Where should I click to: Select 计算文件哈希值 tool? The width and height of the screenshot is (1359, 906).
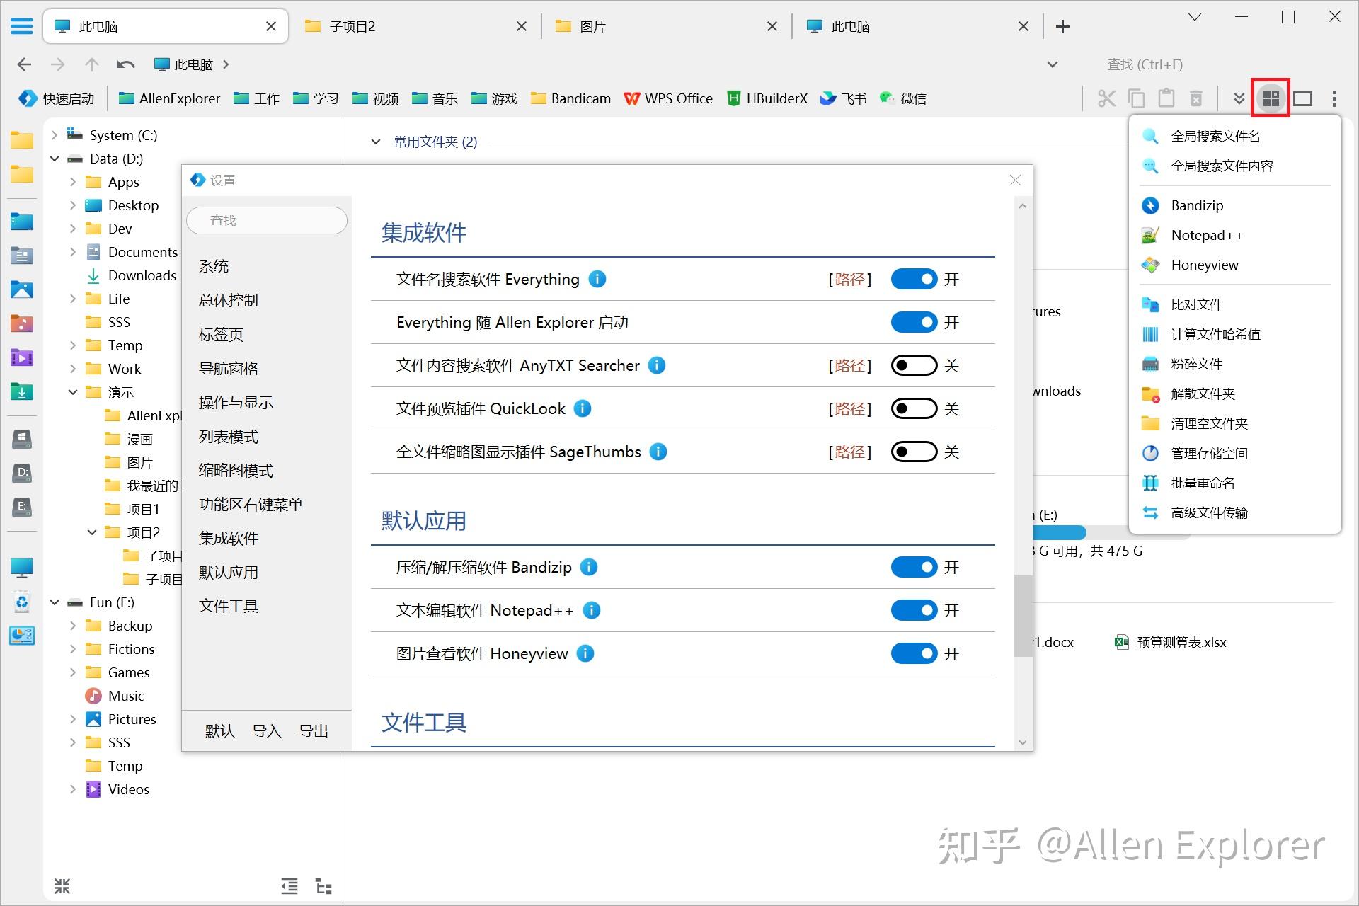(1215, 334)
